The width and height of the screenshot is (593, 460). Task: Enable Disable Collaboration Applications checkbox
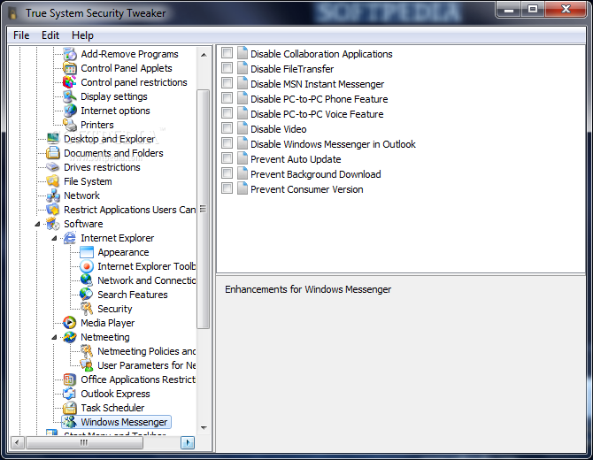(227, 53)
